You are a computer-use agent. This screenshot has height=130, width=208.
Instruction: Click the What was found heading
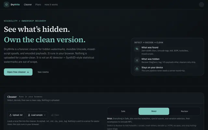(150, 47)
